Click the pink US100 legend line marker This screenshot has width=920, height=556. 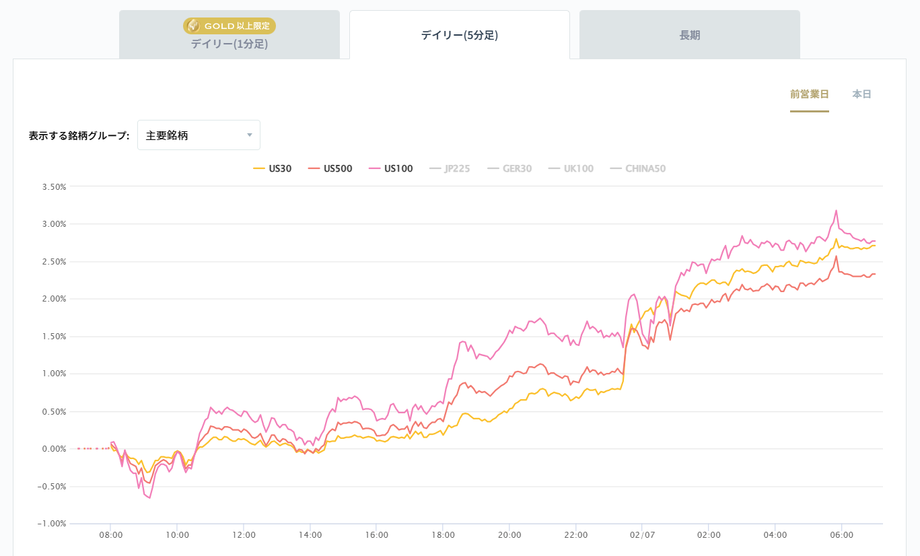tap(374, 169)
